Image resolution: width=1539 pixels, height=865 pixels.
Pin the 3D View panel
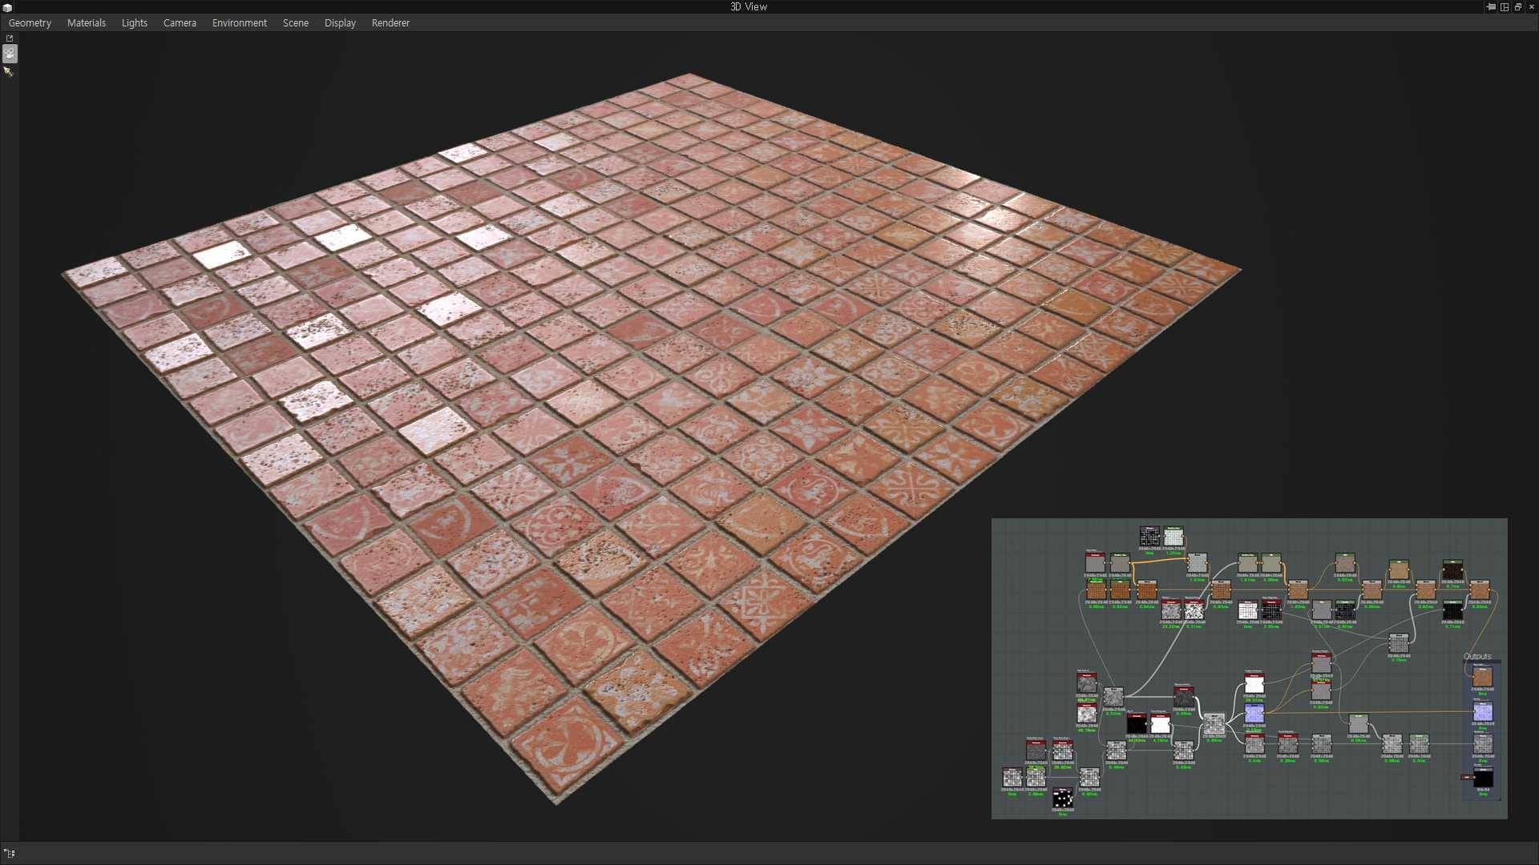(1490, 7)
